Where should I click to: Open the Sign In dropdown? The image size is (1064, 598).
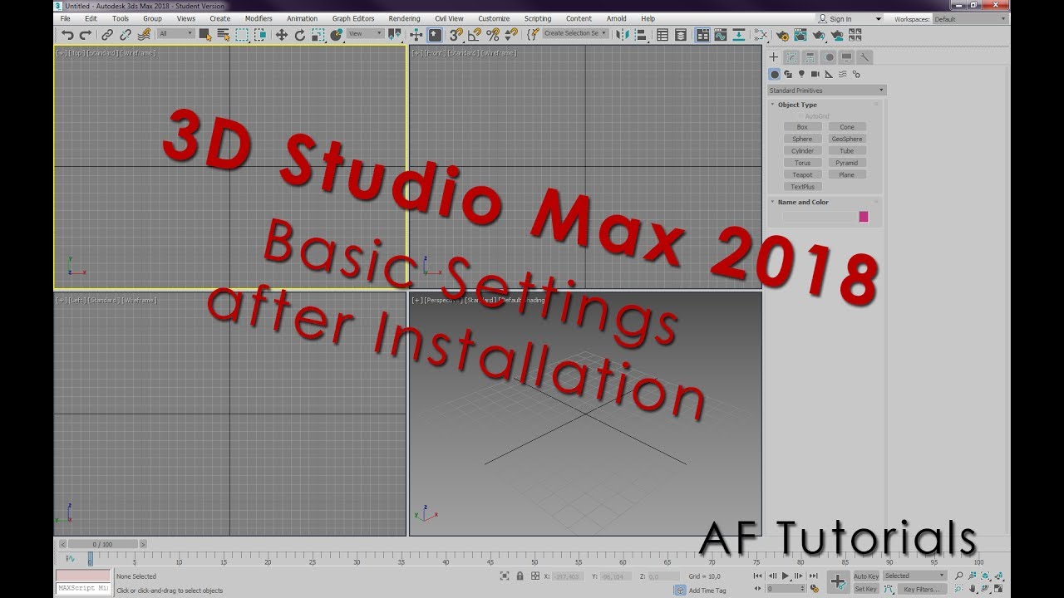point(849,18)
